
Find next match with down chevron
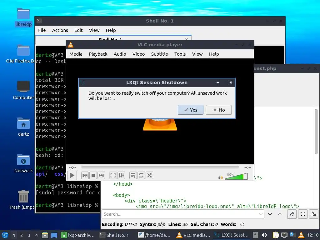[270, 214]
